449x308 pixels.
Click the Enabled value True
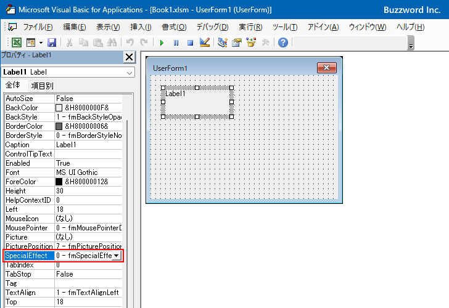tap(88, 163)
